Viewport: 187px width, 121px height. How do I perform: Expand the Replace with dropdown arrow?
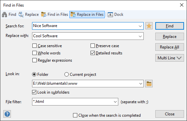coord(140,36)
